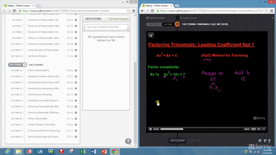Toggle completion circle for Lecture 23
The width and height of the screenshot is (276, 155).
[25, 131]
